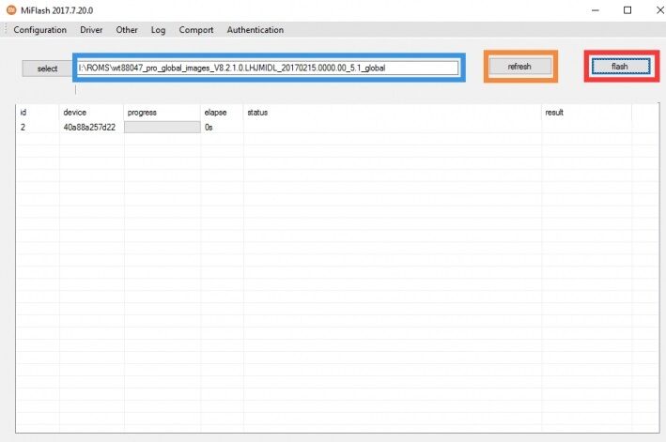Open the Comport menu
Viewport: 666px width, 442px height.
[196, 30]
